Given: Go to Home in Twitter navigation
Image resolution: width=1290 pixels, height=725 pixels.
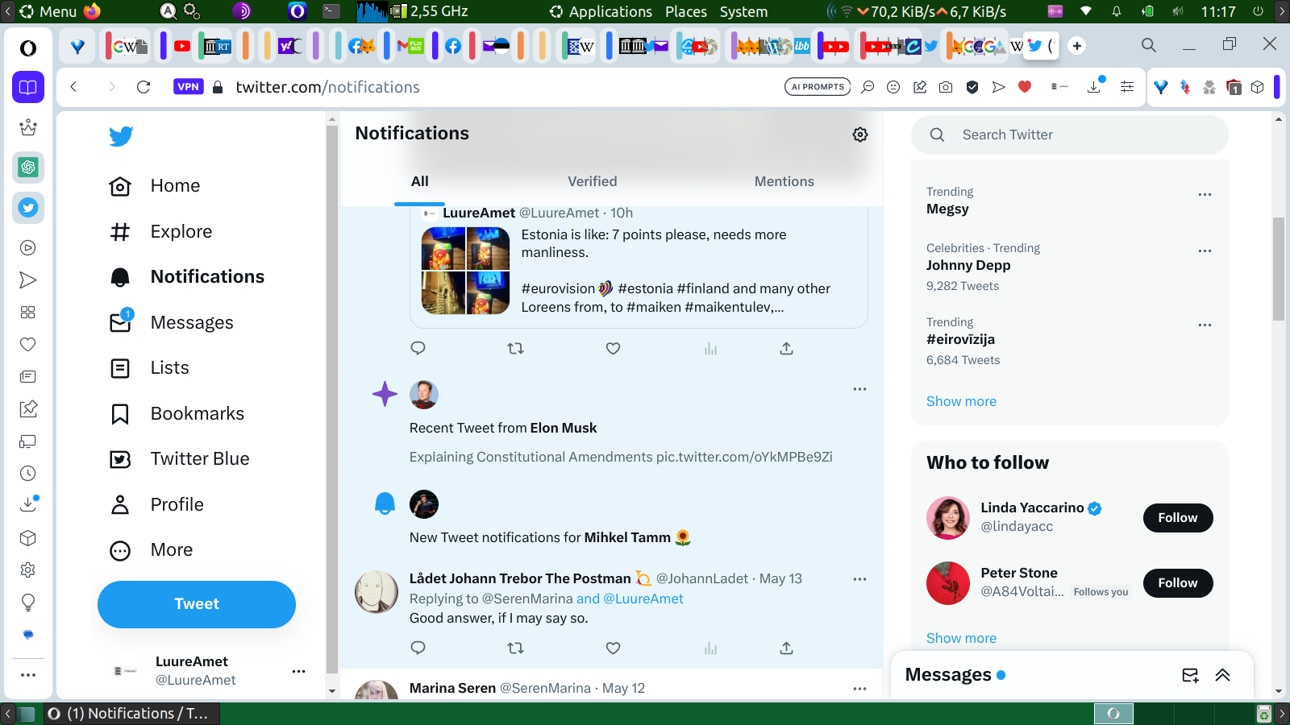Looking at the screenshot, I should coord(155,186).
